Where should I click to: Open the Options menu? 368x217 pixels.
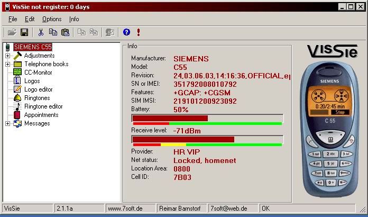click(52, 19)
